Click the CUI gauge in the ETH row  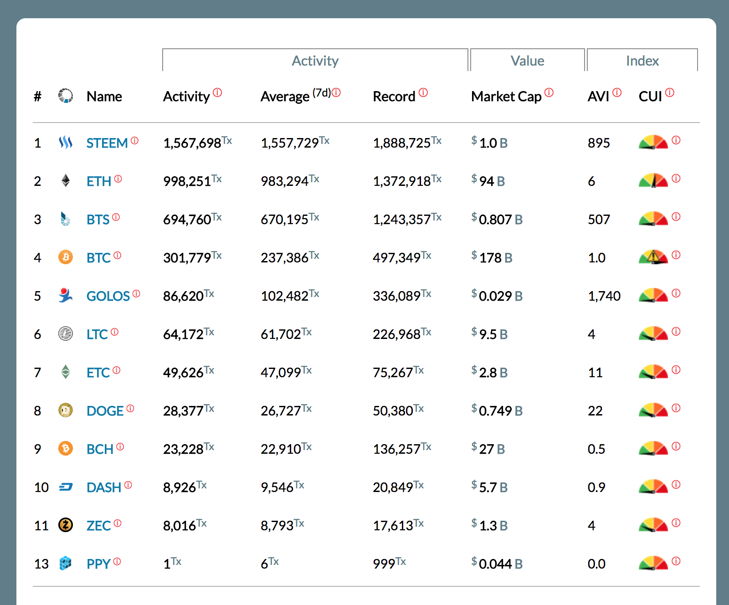[x=653, y=180]
